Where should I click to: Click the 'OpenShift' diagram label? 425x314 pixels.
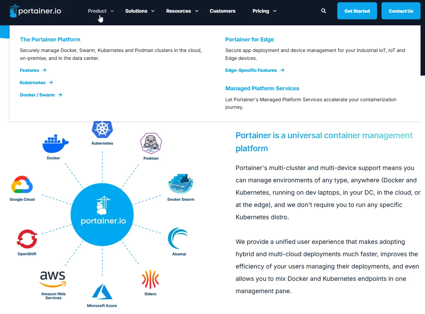[x=27, y=254]
